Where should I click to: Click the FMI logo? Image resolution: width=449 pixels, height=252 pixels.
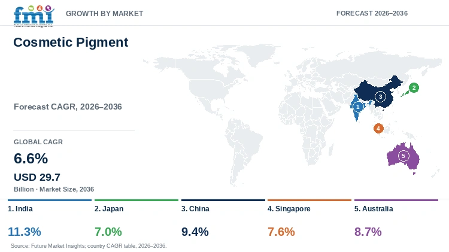(34, 16)
